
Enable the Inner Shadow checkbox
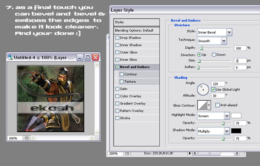(x=117, y=45)
